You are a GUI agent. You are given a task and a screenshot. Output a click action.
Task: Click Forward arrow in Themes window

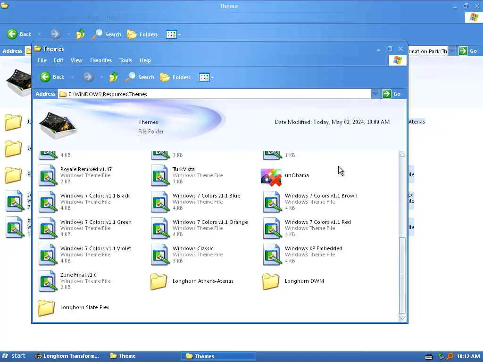pyautogui.click(x=88, y=77)
